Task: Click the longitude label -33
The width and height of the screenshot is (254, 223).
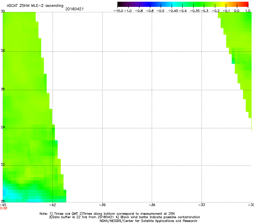Action: (202, 205)
